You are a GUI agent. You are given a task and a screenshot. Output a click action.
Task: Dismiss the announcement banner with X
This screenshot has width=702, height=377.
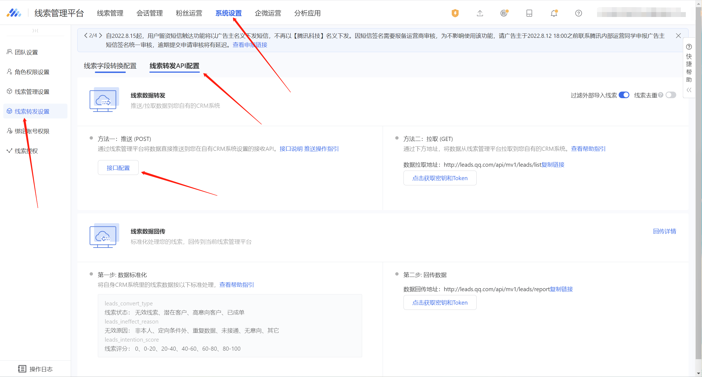[678, 36]
